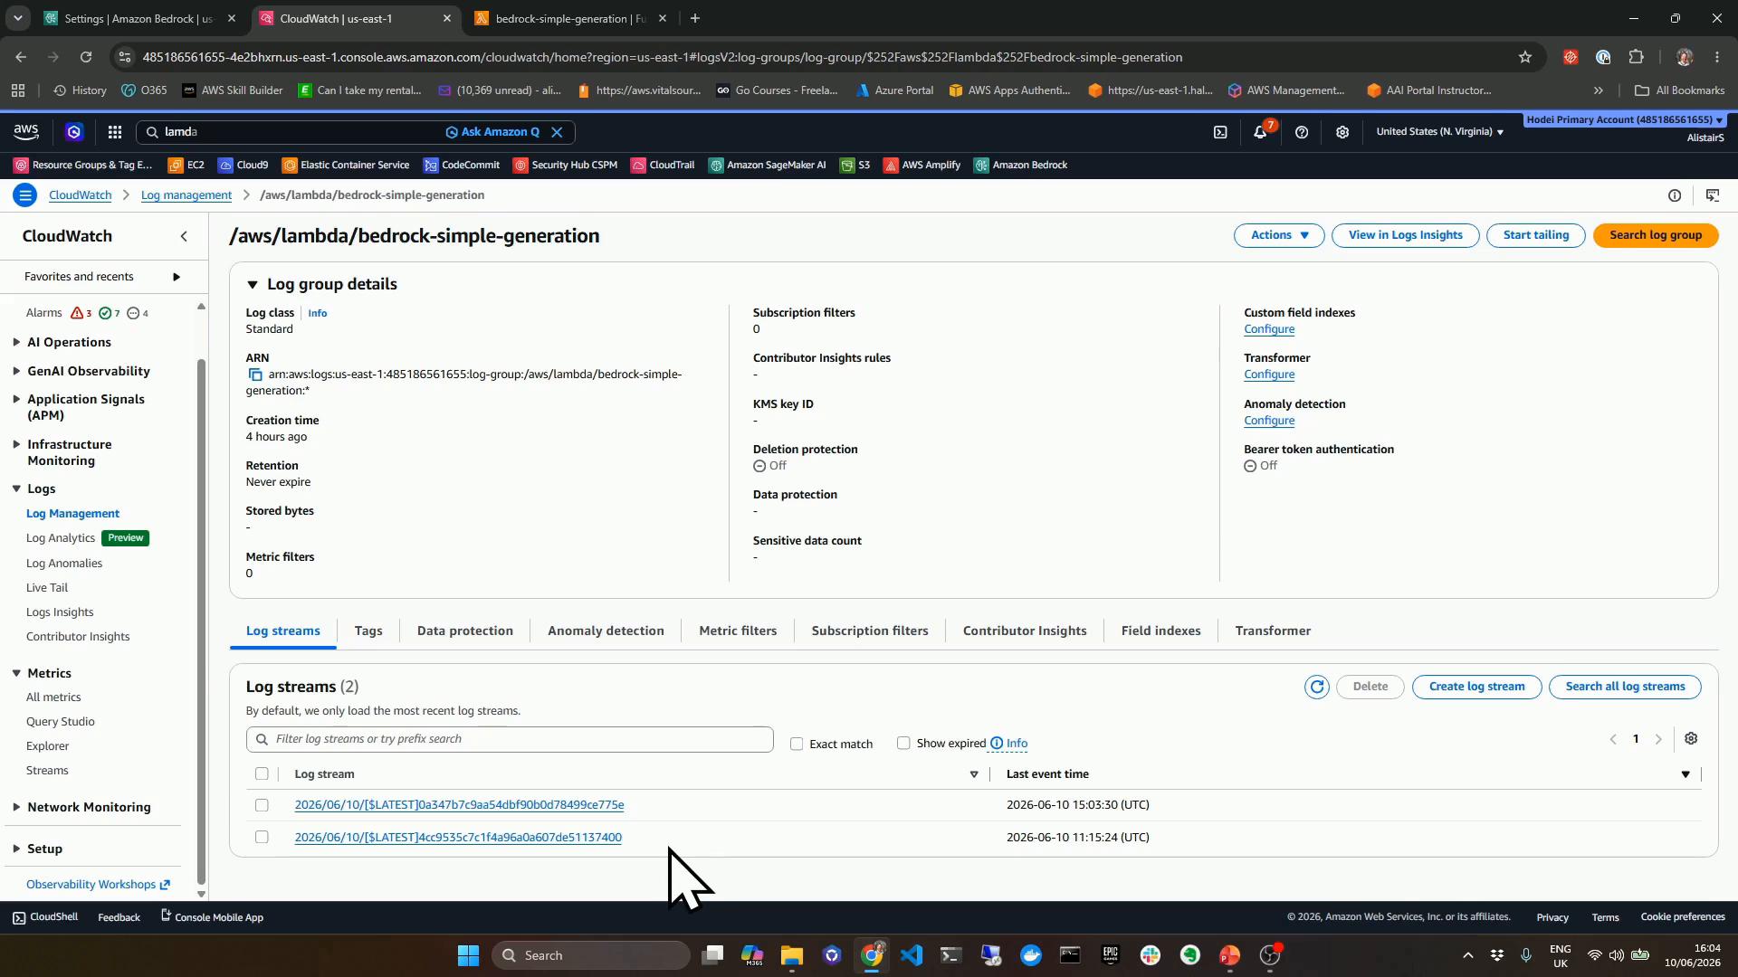The image size is (1738, 977).
Task: Enable the Exact match checkbox
Action: (797, 744)
